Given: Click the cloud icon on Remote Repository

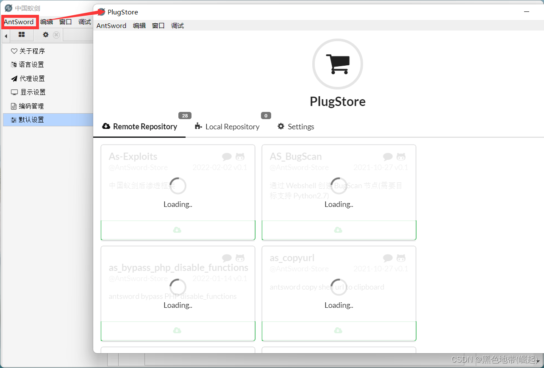Looking at the screenshot, I should (x=106, y=126).
